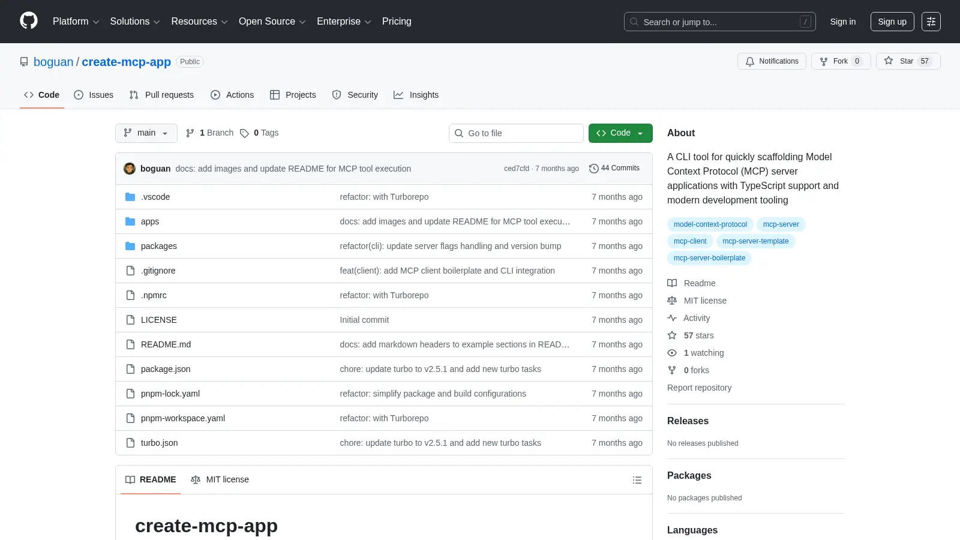Click the file icon next to turbo.json
Image resolution: width=960 pixels, height=540 pixels.
tap(130, 443)
